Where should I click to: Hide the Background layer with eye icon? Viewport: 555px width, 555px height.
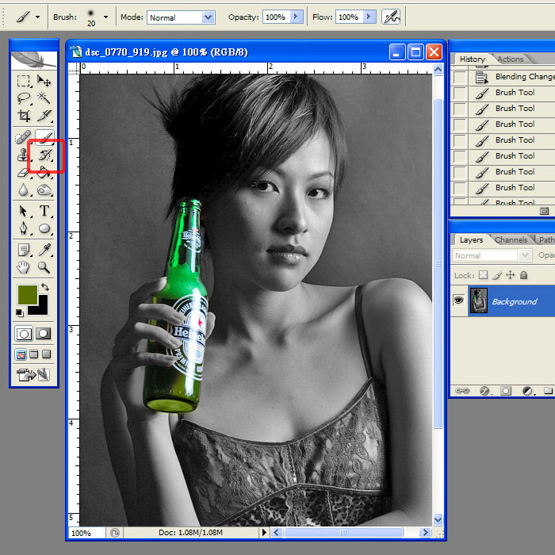pos(458,301)
